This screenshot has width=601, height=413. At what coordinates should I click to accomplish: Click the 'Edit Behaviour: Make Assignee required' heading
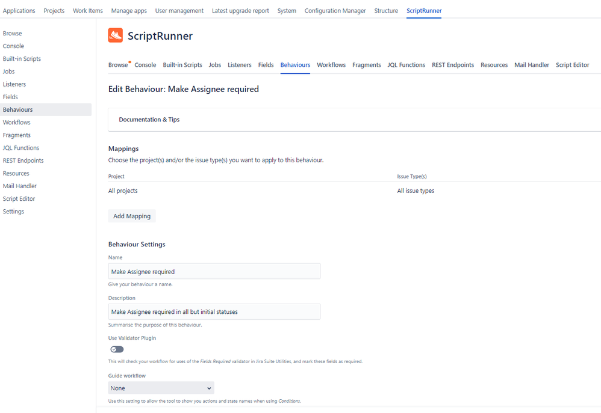pos(184,89)
